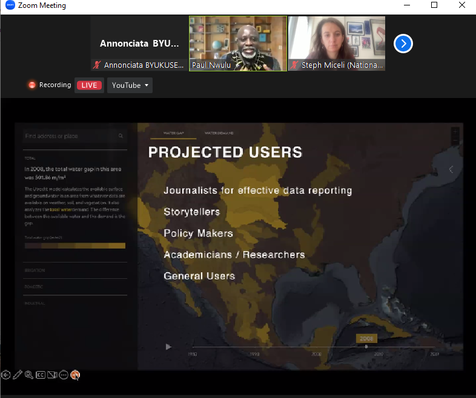
Task: Open the YouTube live stream dropdown
Action: point(130,85)
